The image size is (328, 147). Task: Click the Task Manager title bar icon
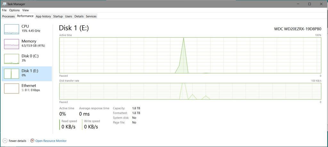4,4
